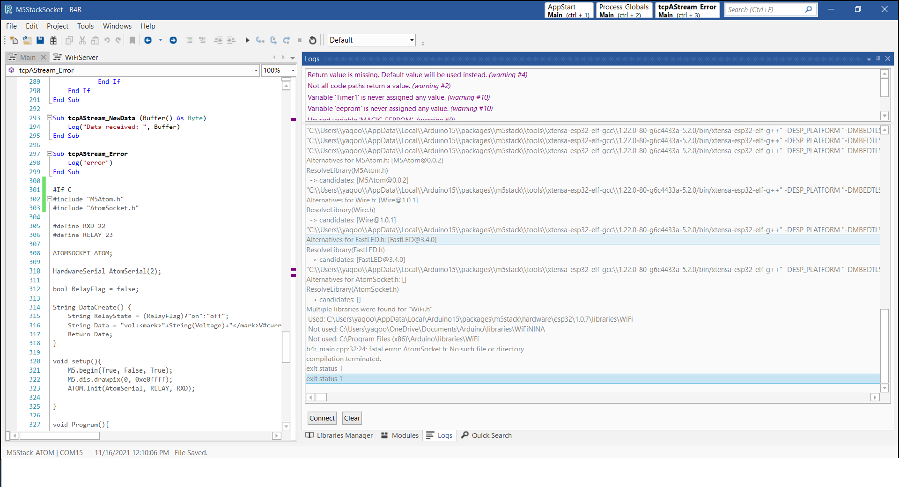This screenshot has height=487, width=899.
Task: Collapse the tcpAStream_Error sub code block
Action: [x=50, y=154]
